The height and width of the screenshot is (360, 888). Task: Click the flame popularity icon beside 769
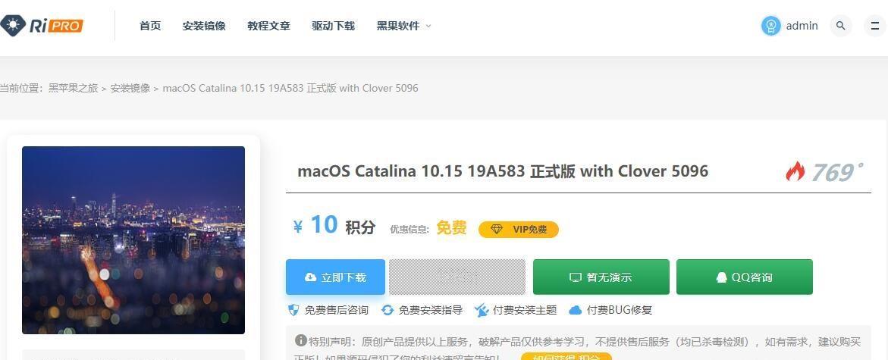795,171
